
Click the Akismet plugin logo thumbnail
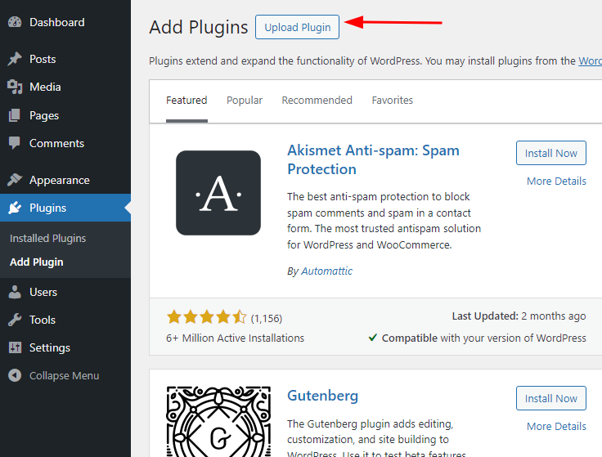pyautogui.click(x=218, y=193)
